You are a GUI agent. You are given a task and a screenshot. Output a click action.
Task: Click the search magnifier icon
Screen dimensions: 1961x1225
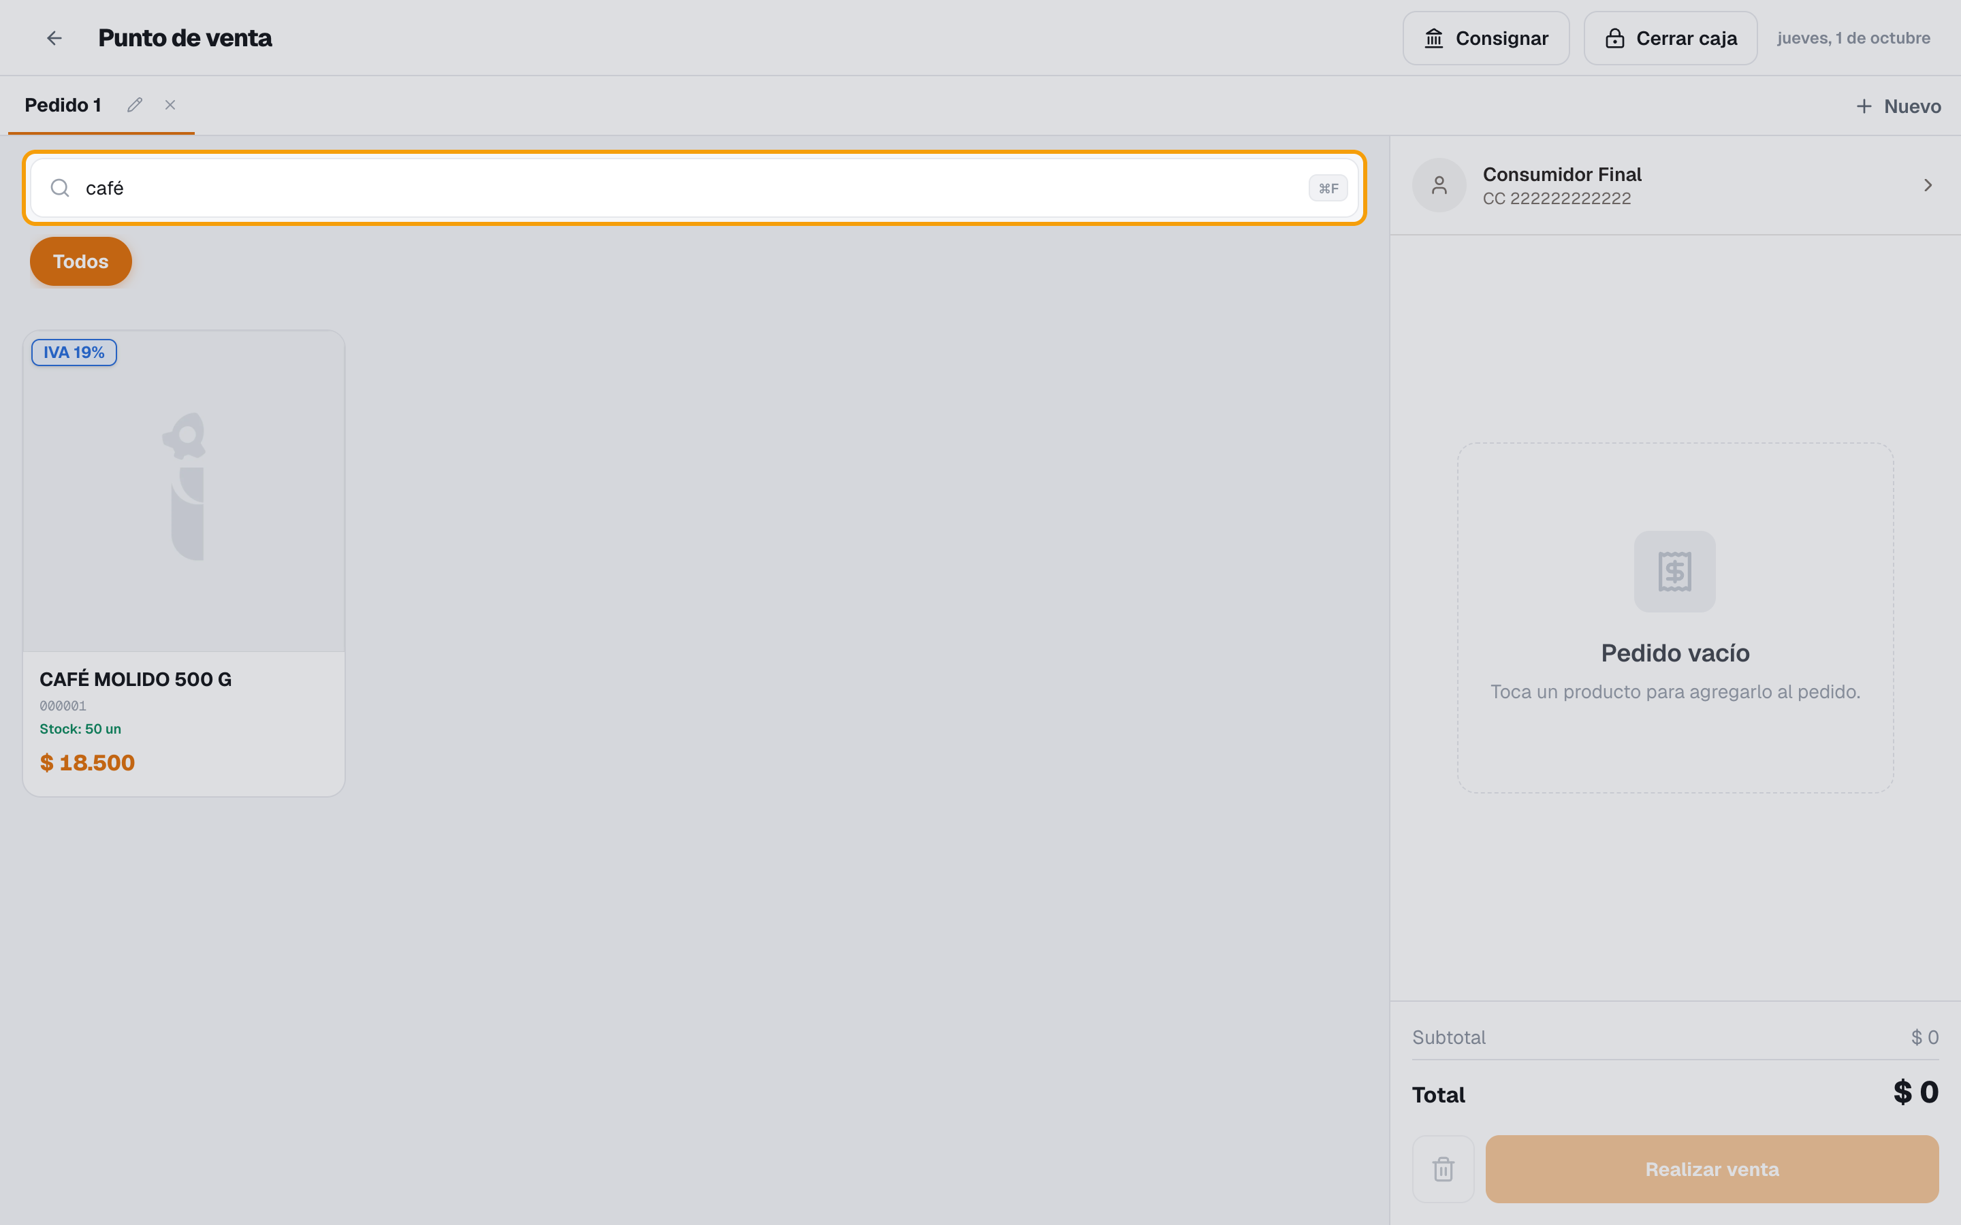(x=60, y=188)
